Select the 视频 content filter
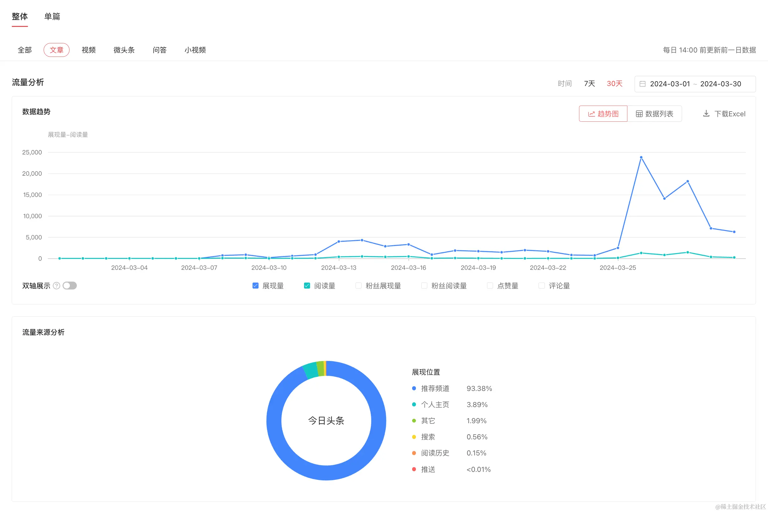The image size is (768, 512). pyautogui.click(x=88, y=50)
